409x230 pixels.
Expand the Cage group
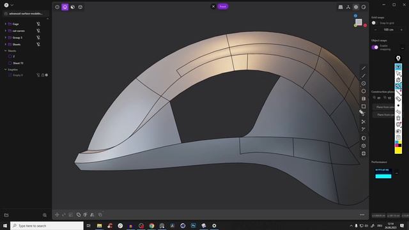[x=6, y=24]
